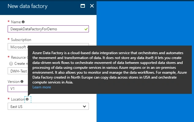Click the green checkmark in Name field
Image resolution: width=194 pixels, height=122 pixels.
point(86,29)
